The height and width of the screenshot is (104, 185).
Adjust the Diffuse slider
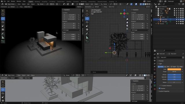pyautogui.click(x=174, y=75)
